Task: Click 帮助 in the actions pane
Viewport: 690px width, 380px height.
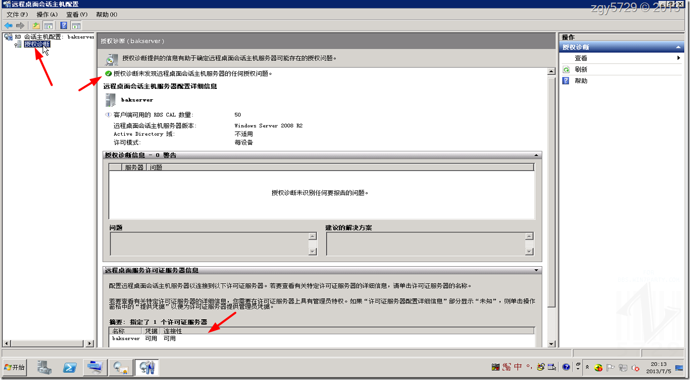Action: (581, 81)
